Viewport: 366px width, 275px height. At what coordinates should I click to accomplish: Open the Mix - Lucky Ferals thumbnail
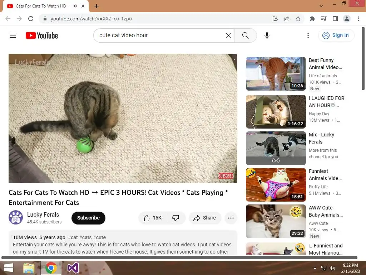tap(276, 148)
